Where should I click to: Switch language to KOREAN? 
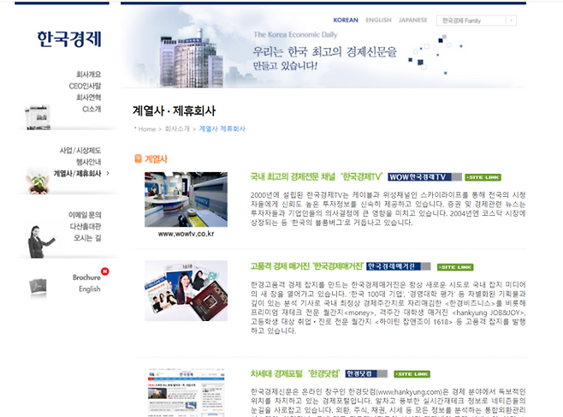click(346, 20)
